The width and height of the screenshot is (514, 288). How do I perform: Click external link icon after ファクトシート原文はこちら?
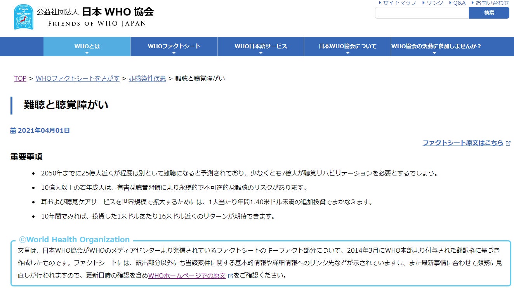point(508,143)
